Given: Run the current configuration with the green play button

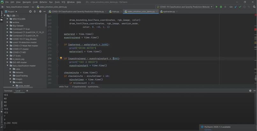Looking at the screenshot, I should [x=217, y=7].
